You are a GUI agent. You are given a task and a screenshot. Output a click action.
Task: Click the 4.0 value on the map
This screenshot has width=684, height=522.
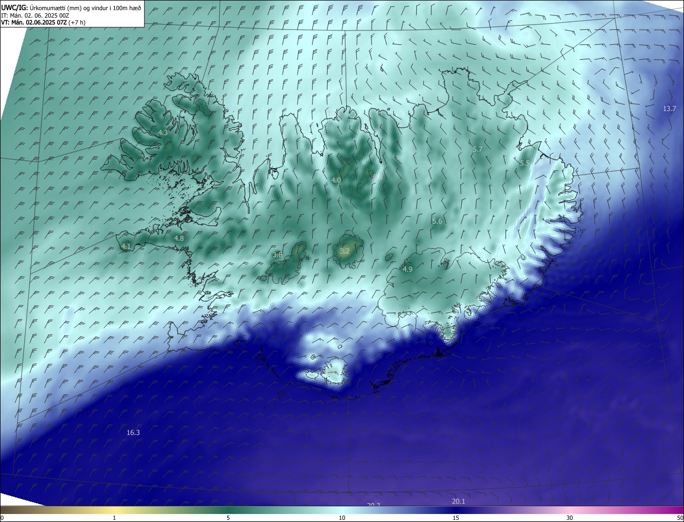(336, 180)
